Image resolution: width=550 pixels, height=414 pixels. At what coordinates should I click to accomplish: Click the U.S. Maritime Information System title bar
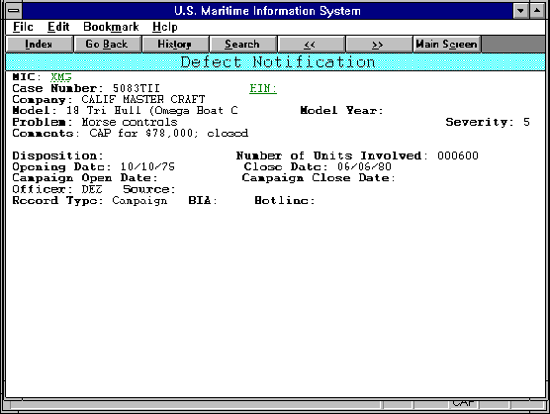click(268, 11)
